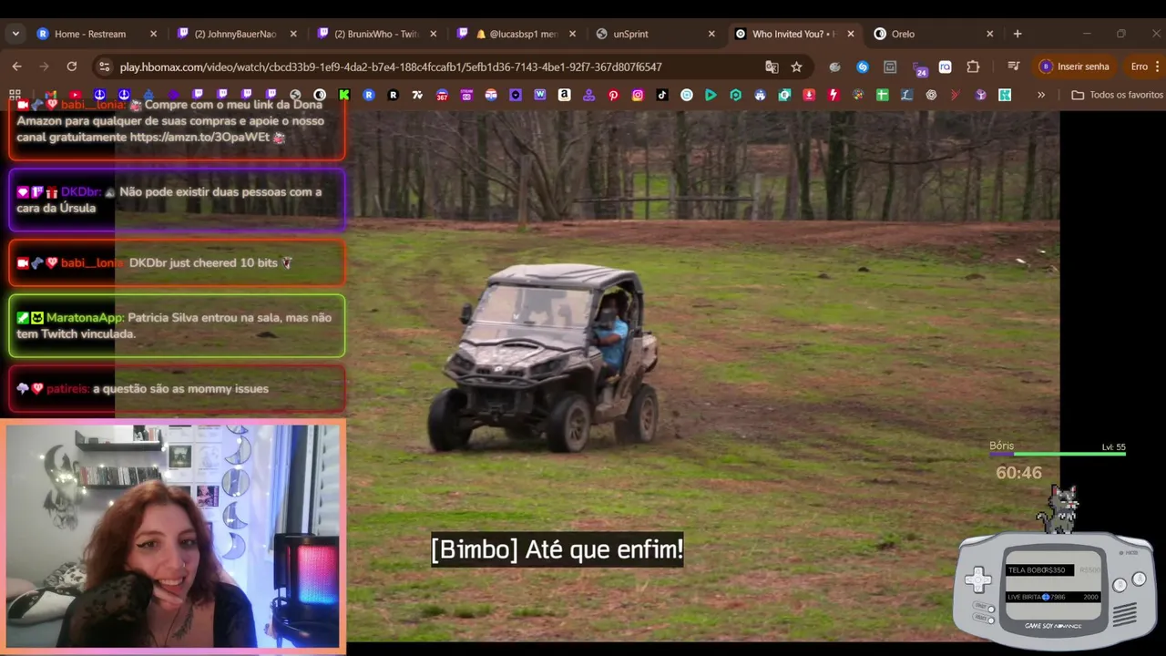
Task: Bookmark this page with the star
Action: point(796,67)
